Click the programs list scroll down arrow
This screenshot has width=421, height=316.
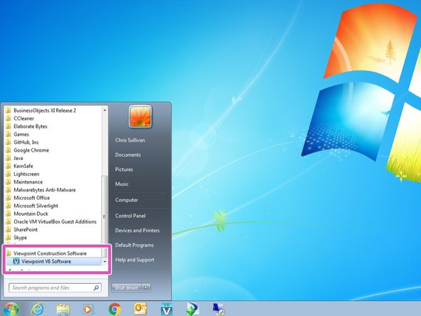pyautogui.click(x=105, y=261)
